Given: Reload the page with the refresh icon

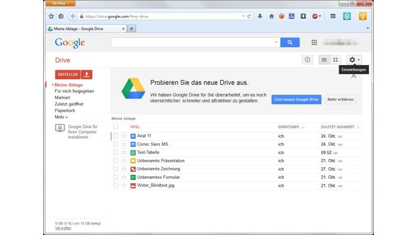Looking at the screenshot, I should [x=249, y=16].
